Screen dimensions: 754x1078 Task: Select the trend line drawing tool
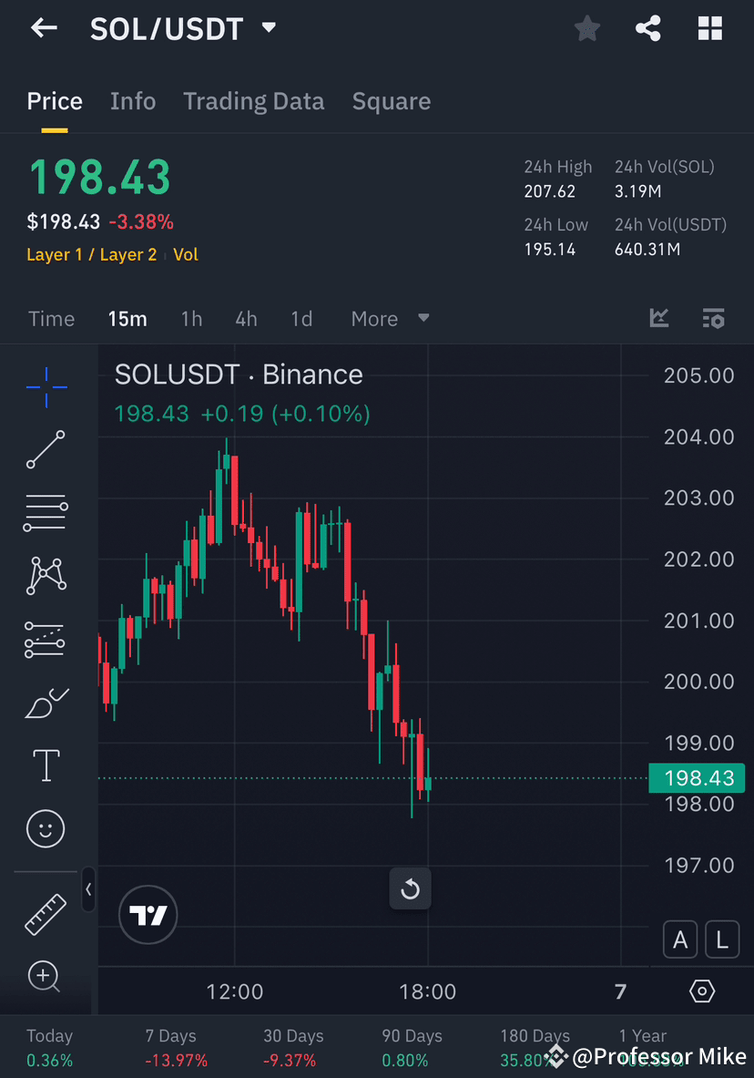(x=46, y=450)
